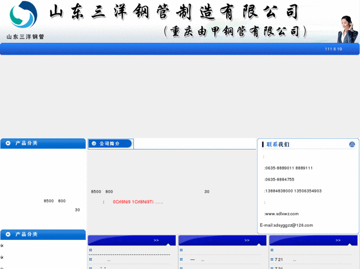
Task: Click the >> more link in right news panel
Action: pos(338,240)
